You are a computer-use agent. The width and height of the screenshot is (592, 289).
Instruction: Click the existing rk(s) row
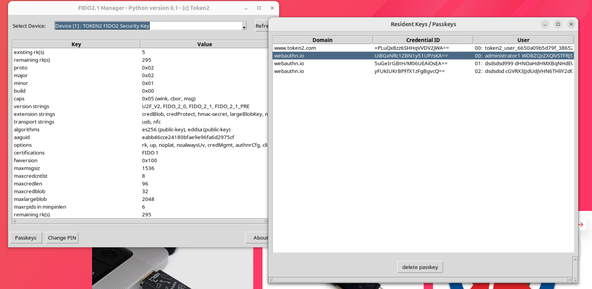140,52
